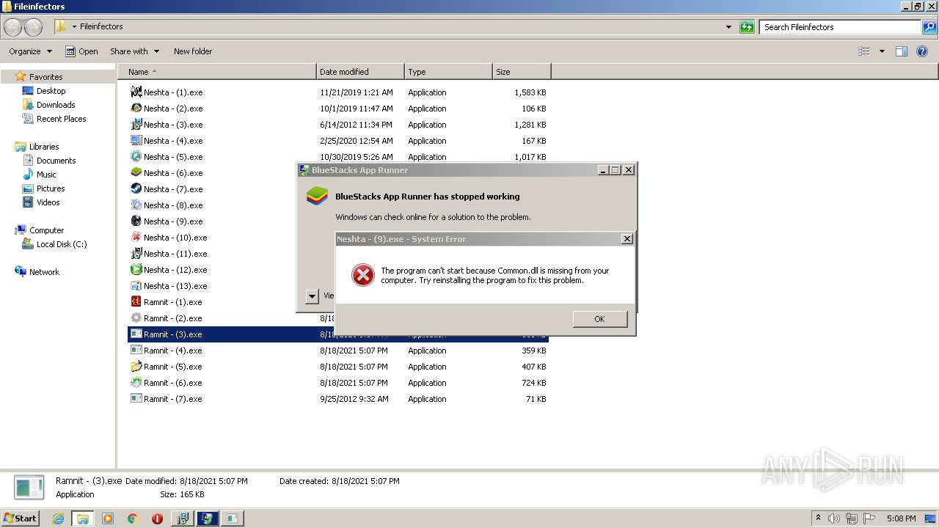Open the Action Center flag icon

pyautogui.click(x=869, y=518)
